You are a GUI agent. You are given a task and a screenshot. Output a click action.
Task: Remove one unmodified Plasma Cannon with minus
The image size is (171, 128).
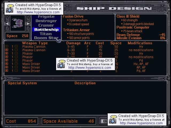coord(16,50)
